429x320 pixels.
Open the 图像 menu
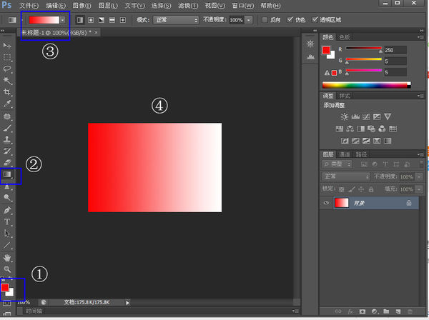pos(82,6)
